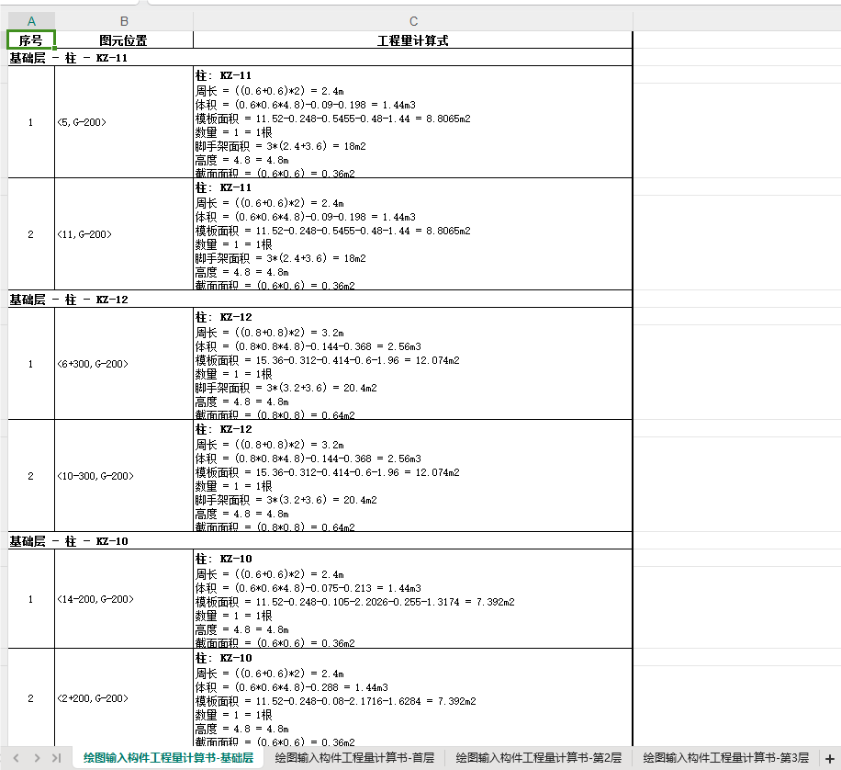Go to previous sheet tab arrow
The width and height of the screenshot is (841, 770).
pyautogui.click(x=17, y=758)
